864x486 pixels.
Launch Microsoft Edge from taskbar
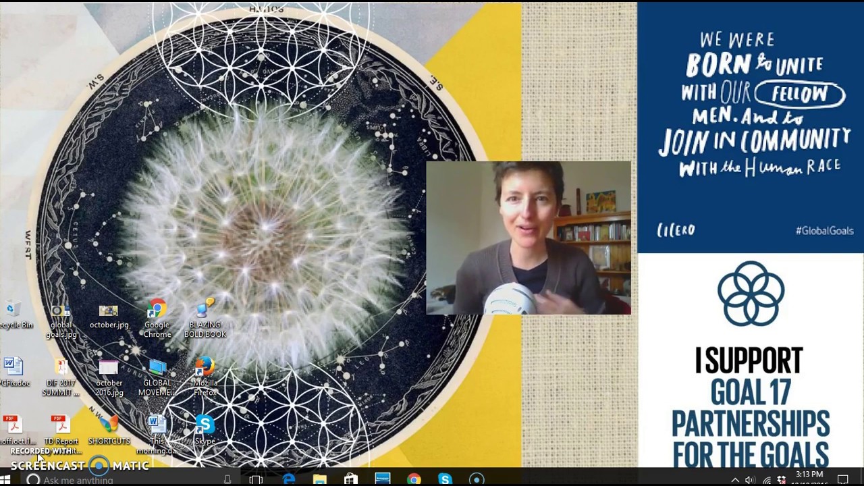(x=289, y=480)
